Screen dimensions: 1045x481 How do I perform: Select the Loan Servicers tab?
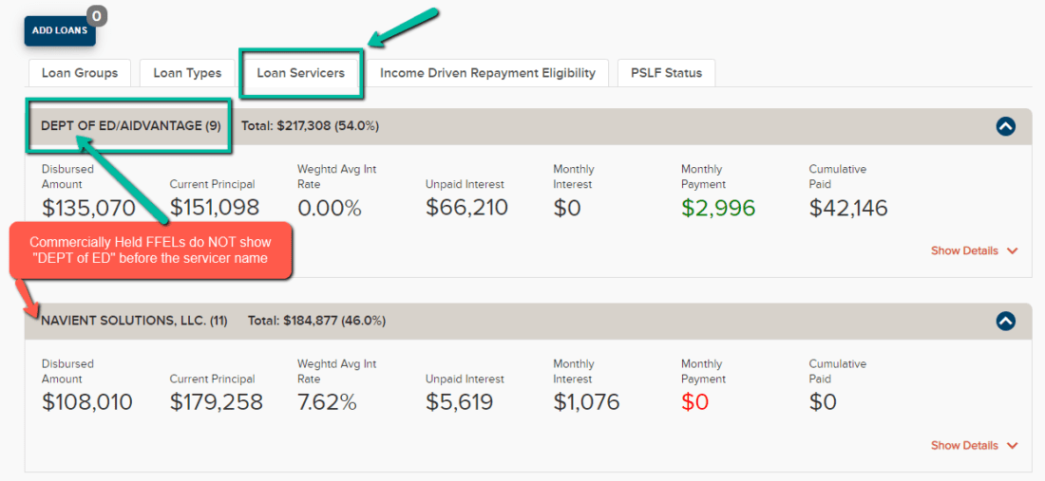(300, 73)
